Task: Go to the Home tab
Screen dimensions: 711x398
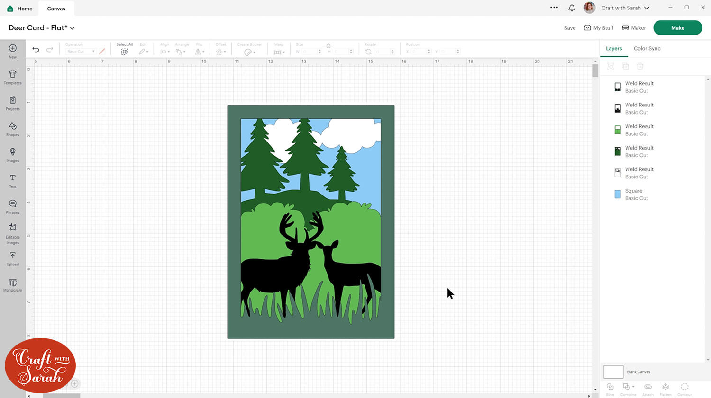Action: [x=20, y=9]
